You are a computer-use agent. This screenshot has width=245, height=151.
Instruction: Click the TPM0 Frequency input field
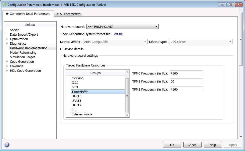(186, 73)
